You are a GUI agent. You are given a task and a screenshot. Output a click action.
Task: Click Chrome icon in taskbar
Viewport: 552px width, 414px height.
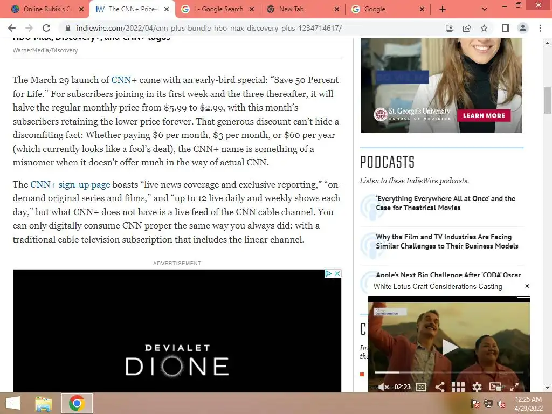pos(77,403)
